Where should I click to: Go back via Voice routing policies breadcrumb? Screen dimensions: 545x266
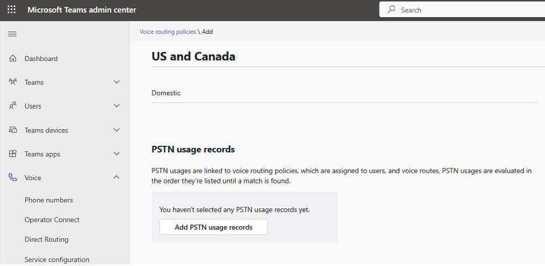168,32
